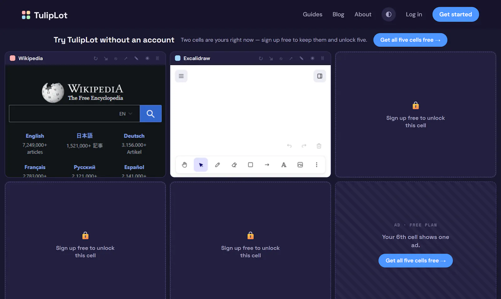The height and width of the screenshot is (299, 501).
Task: Reload the Wikipedia cell
Action: 96,58
